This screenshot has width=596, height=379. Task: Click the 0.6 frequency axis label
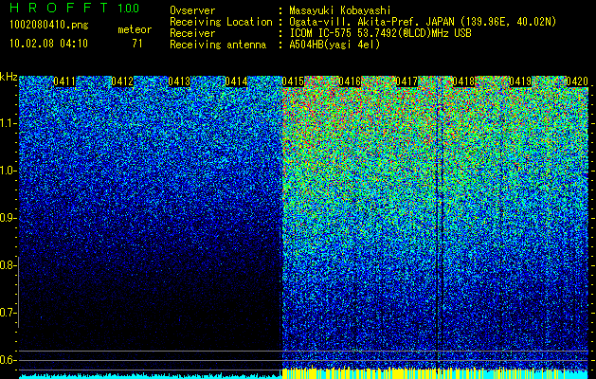click(x=7, y=360)
